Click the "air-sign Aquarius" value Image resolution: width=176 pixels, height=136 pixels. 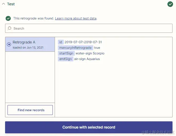click(x=87, y=59)
